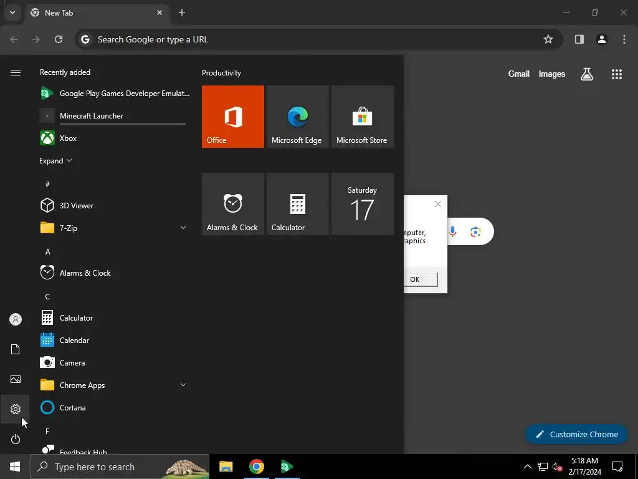Open the Documents icon in Start sidebar
The image size is (638, 479).
pos(15,349)
